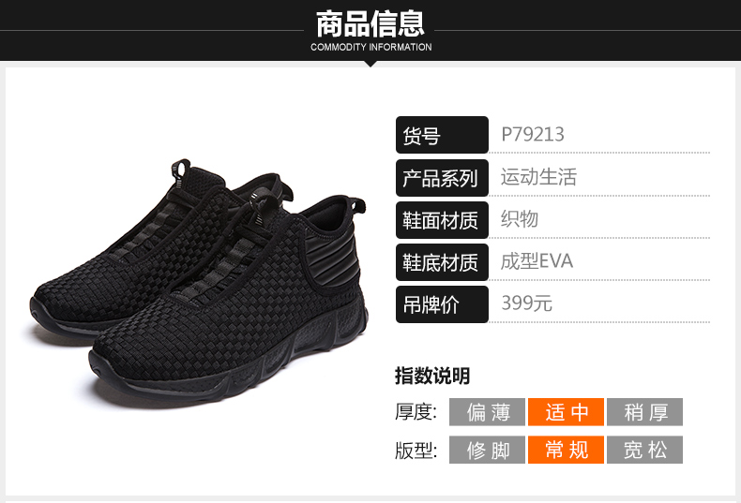
Task: Click the 产品系列 label box
Action: coord(443,178)
